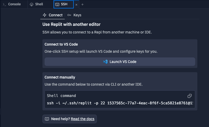Open the Read the docs link
The image size is (209, 127).
click(x=82, y=119)
